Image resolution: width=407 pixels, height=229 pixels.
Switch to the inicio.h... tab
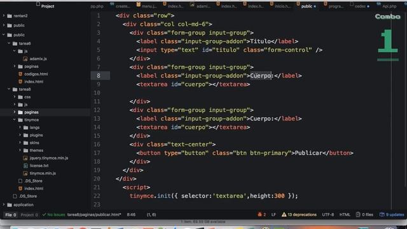coord(282,6)
